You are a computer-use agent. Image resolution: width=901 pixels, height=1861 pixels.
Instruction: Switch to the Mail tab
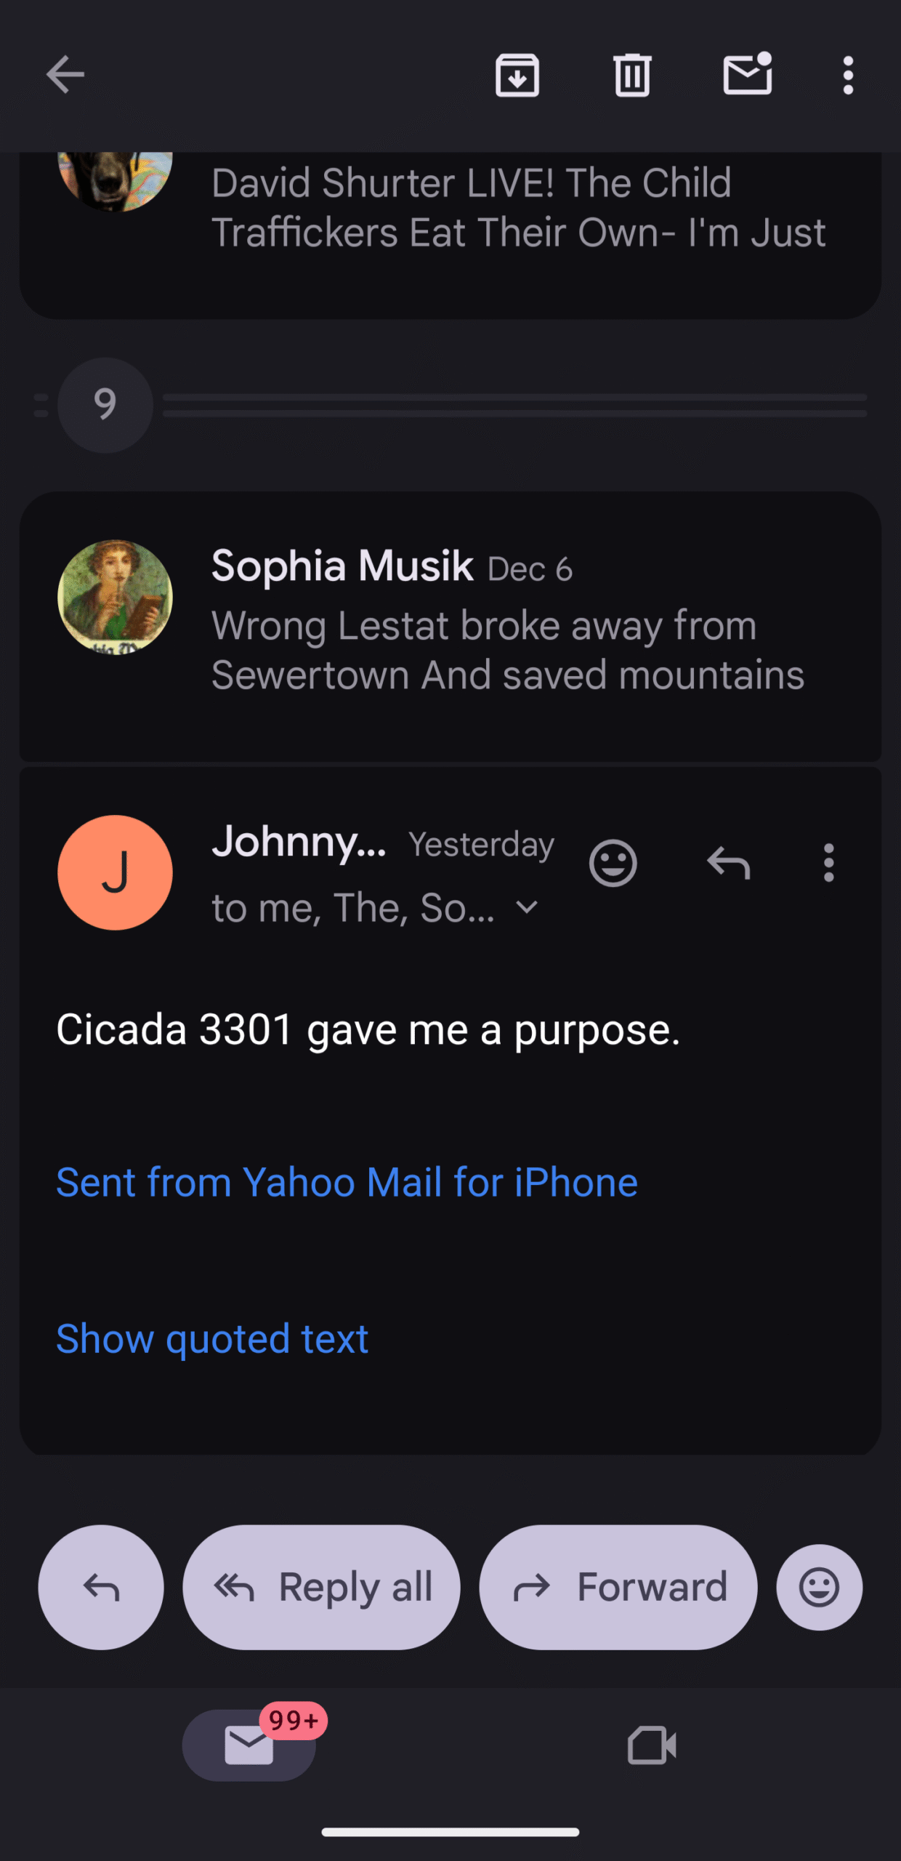pos(249,1745)
